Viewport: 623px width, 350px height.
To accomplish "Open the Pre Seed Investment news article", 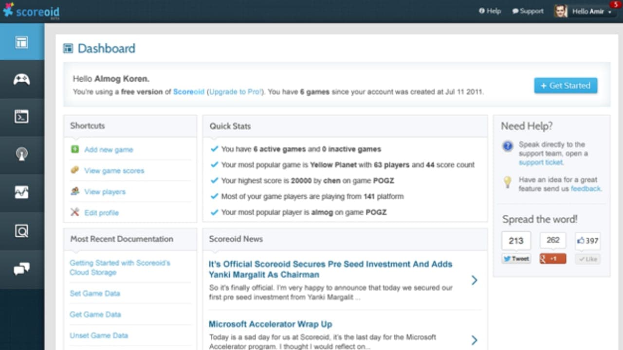I will 330,269.
